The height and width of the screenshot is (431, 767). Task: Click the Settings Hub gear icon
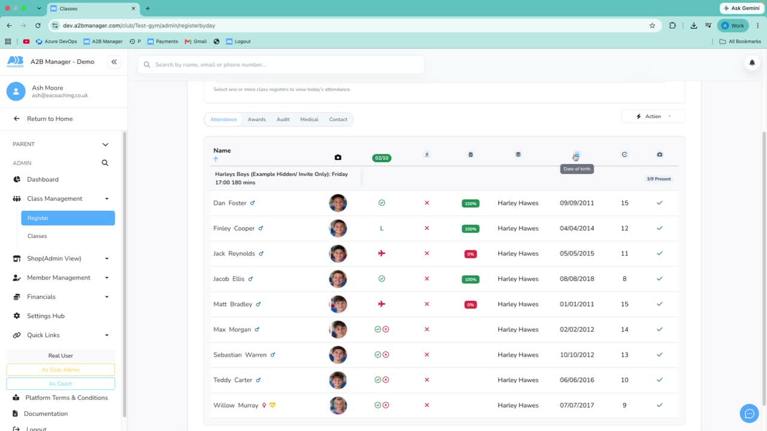(16, 316)
